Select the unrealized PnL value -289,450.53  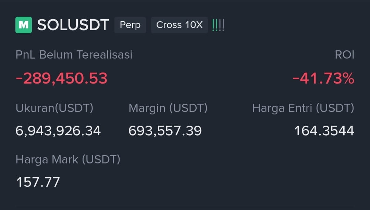(x=62, y=78)
